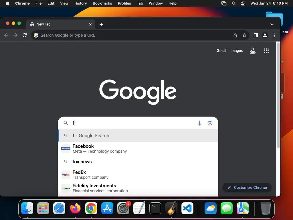Open the Help menu
Screen dimensions: 293x220
[172, 3]
